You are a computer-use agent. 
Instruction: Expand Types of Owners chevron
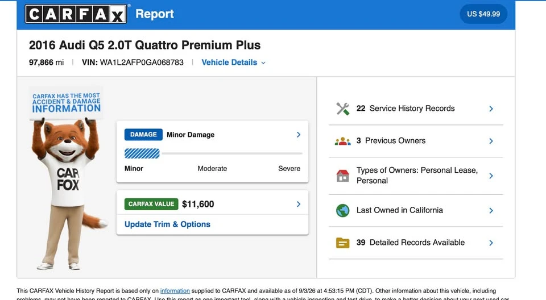click(x=491, y=176)
